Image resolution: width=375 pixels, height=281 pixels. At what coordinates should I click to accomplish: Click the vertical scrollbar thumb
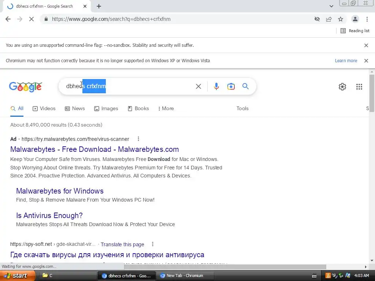(x=372, y=93)
